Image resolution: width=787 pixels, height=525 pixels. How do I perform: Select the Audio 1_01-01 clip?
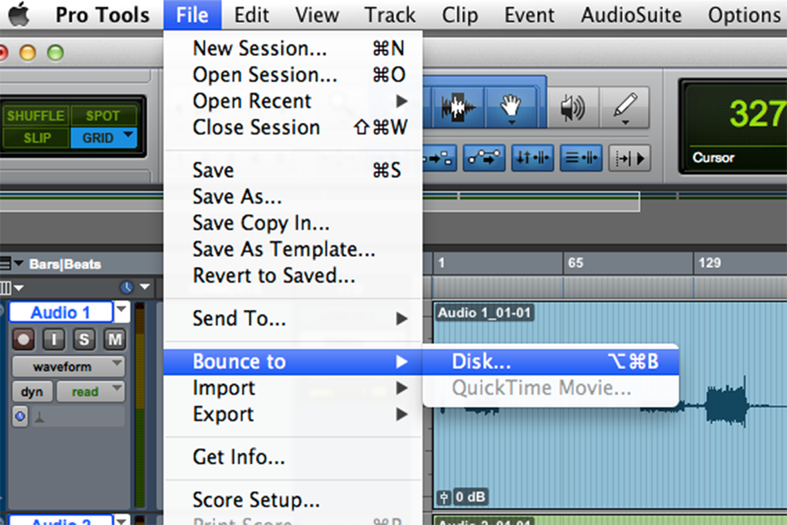[x=610, y=405]
